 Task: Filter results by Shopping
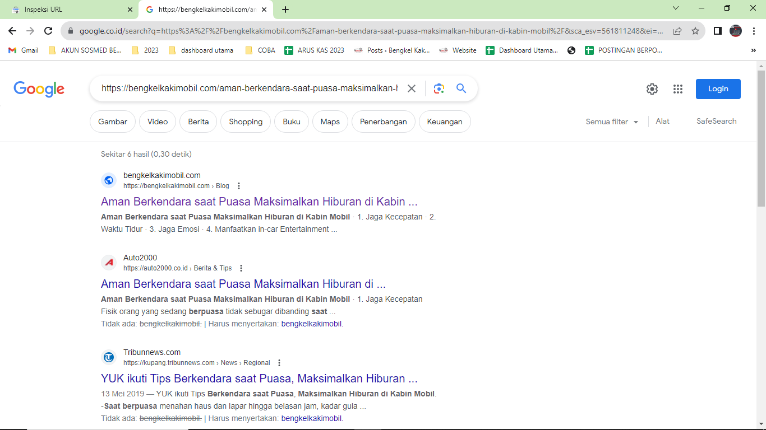coord(246,121)
